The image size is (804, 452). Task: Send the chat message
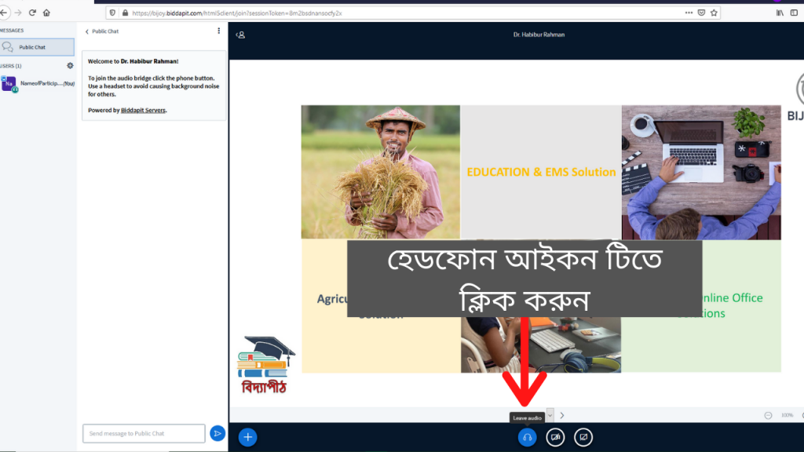click(217, 433)
